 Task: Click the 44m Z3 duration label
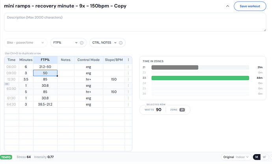(259, 78)
